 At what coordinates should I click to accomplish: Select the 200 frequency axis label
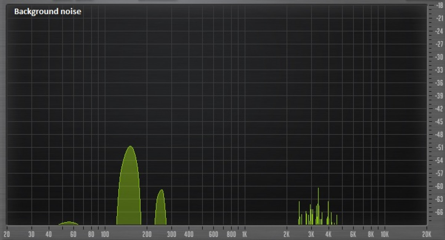147,234
